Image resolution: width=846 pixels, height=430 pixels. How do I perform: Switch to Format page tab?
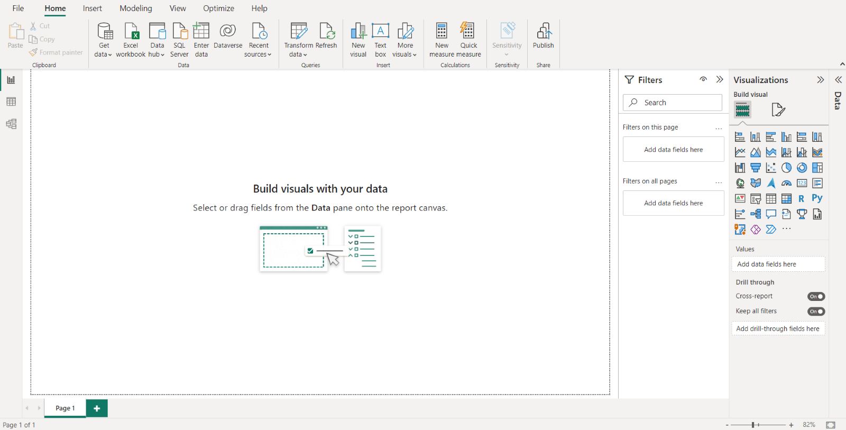pyautogui.click(x=778, y=110)
